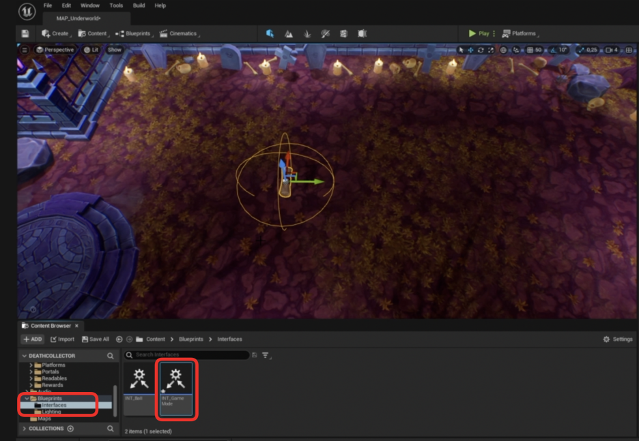Expand the Portals folder arrow
This screenshot has height=441, width=639.
[x=31, y=372]
